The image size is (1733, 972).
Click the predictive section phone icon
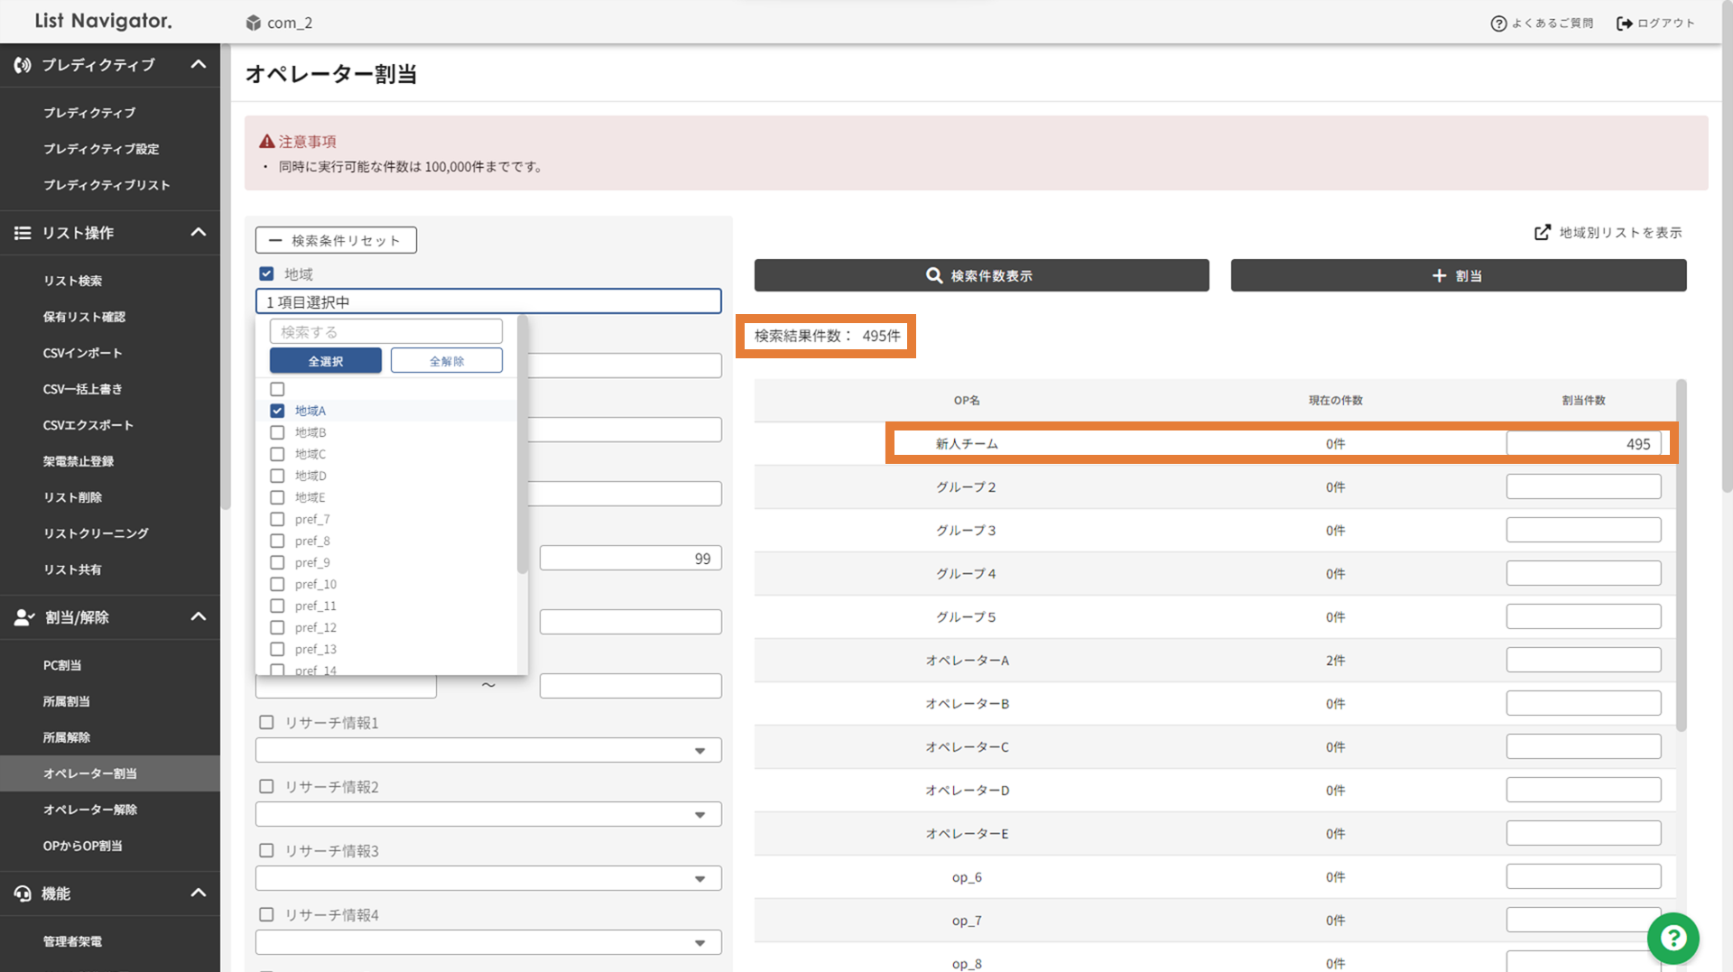(23, 65)
